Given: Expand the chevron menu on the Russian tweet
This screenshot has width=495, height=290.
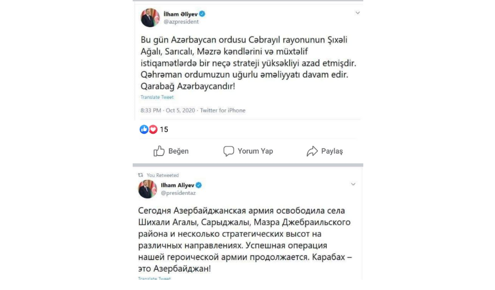Looking at the screenshot, I should tap(353, 185).
